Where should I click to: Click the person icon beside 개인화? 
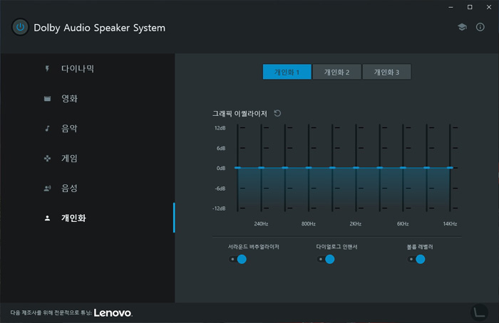(47, 218)
